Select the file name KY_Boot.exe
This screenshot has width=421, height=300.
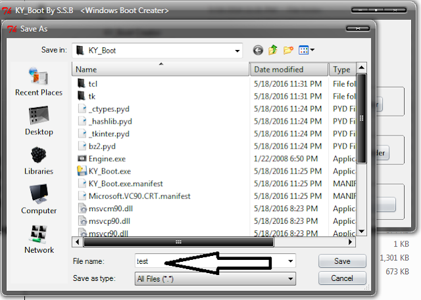coord(110,171)
